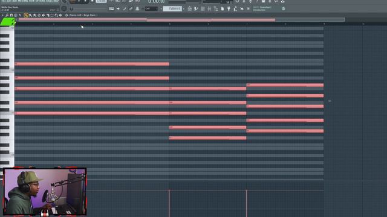Click the target channel icon before 'Piano roll'
This screenshot has height=217, width=387.
[x=67, y=15]
